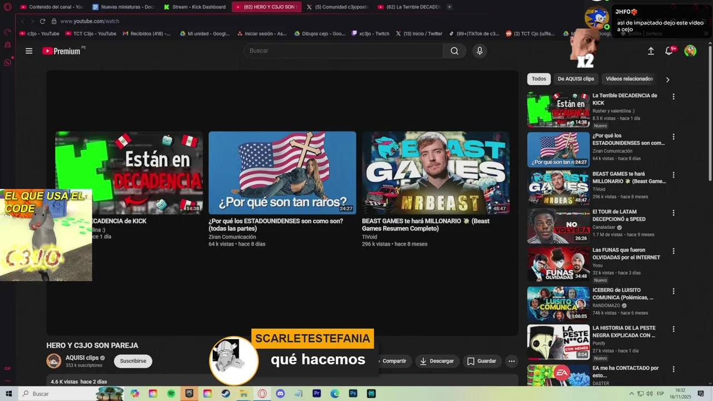Select the 'Todos' filter chip
The image size is (713, 401).
click(539, 79)
